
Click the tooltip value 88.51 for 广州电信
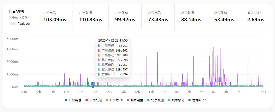(123, 46)
